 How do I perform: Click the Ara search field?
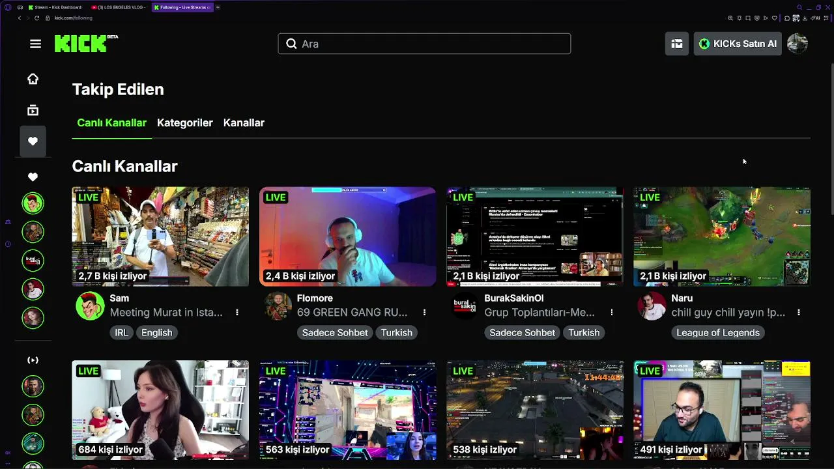point(424,44)
